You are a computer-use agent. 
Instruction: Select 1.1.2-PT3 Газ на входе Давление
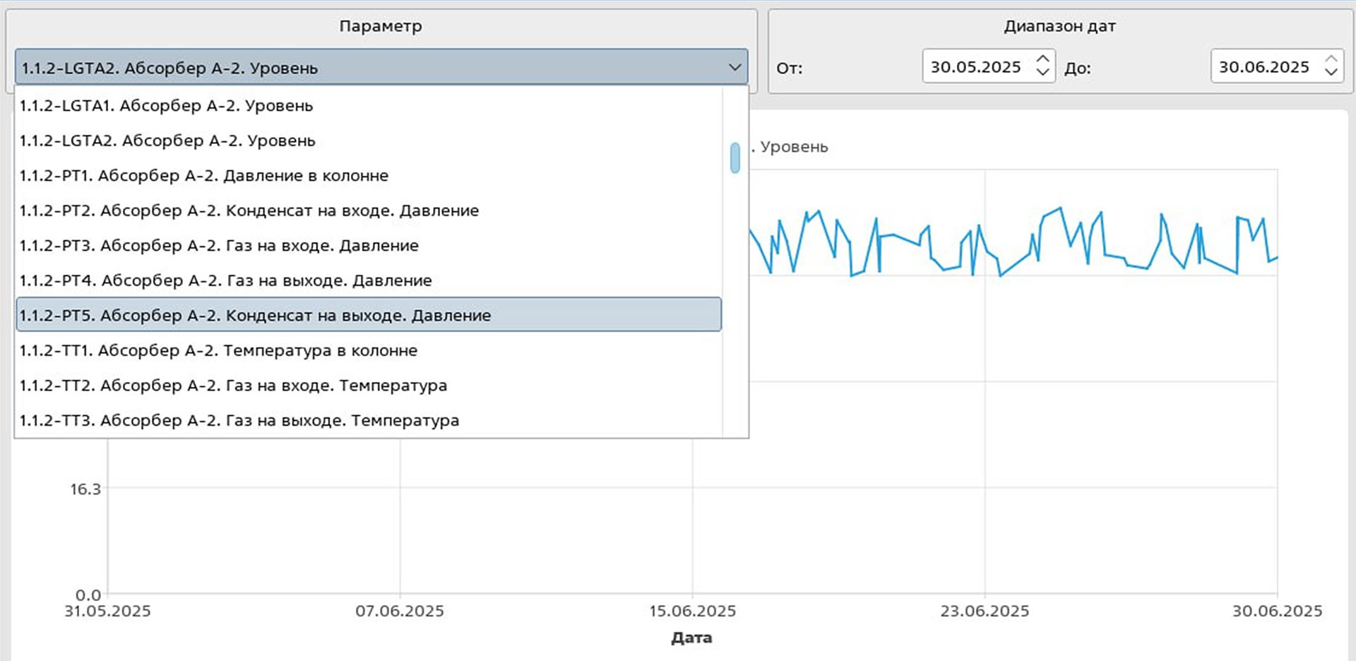pyautogui.click(x=219, y=245)
